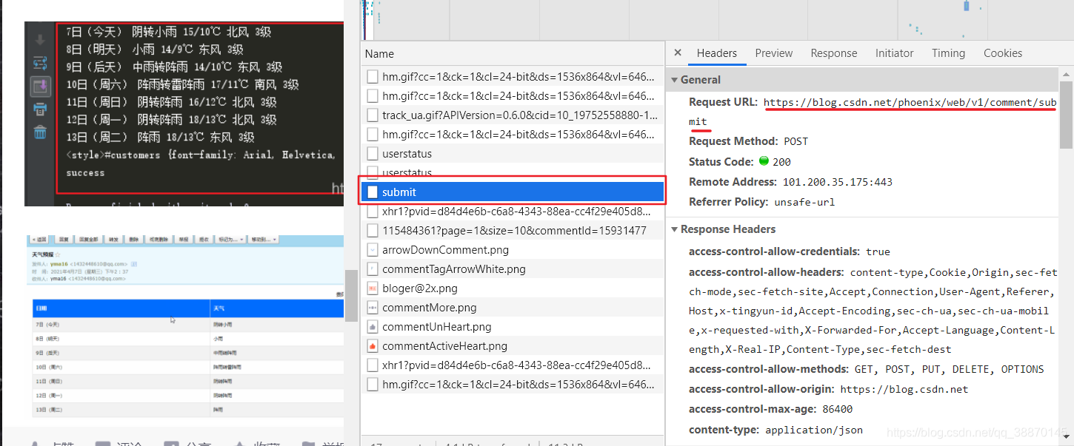Click the access-control-max-age 86400 line
Image resolution: width=1074 pixels, height=446 pixels.
(x=770, y=409)
